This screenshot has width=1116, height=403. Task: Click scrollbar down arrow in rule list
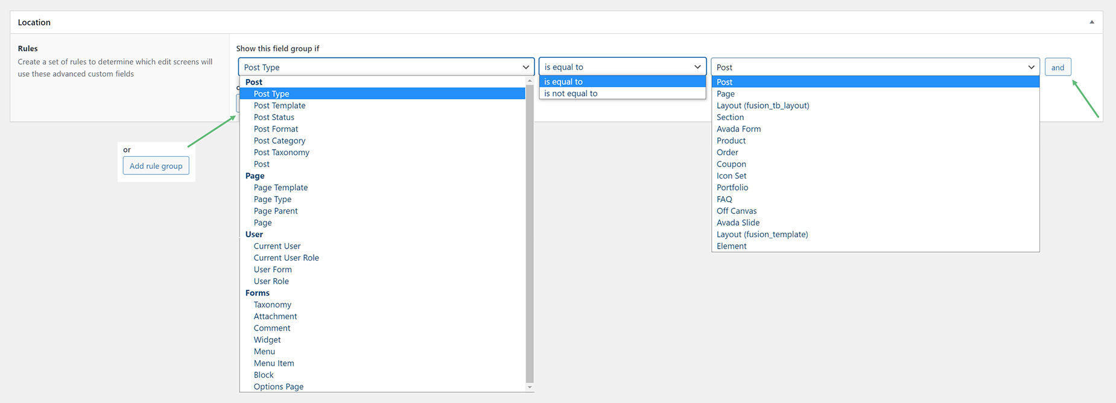coord(530,387)
